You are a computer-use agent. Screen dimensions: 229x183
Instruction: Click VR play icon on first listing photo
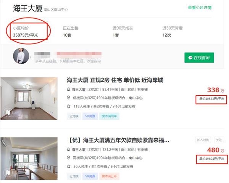[6, 112]
